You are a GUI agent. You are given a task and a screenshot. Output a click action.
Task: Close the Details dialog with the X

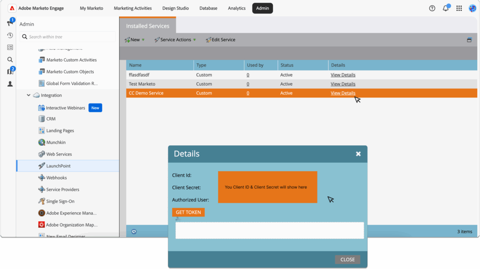point(358,154)
